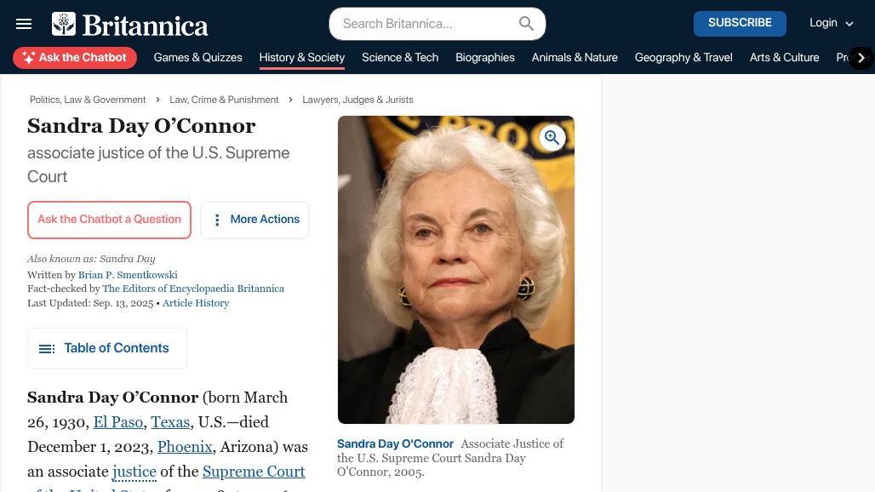The width and height of the screenshot is (875, 492).
Task: Expand the Login dropdown
Action: tap(832, 23)
